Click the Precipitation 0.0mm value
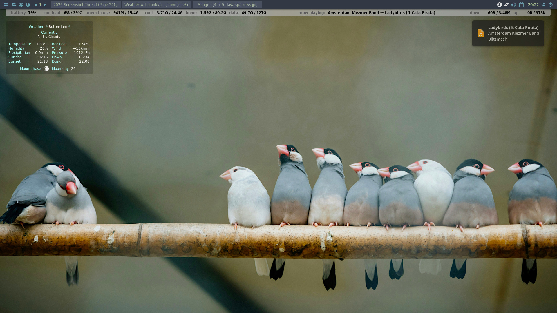 [41, 53]
